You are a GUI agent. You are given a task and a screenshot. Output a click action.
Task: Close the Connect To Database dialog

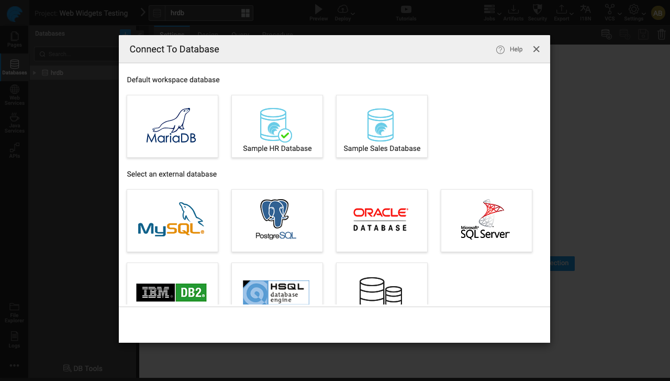(x=536, y=49)
